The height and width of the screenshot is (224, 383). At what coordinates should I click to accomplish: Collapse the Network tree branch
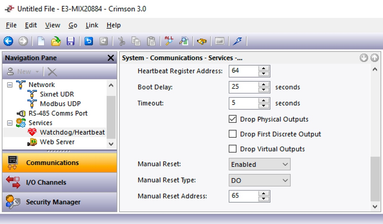(x=10, y=85)
